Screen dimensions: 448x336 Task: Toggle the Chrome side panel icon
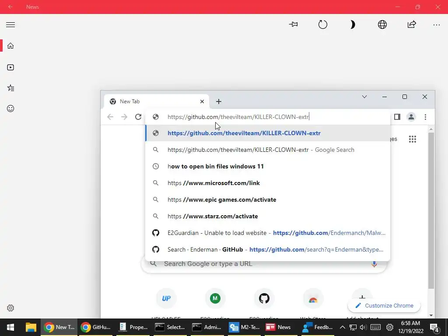397,117
